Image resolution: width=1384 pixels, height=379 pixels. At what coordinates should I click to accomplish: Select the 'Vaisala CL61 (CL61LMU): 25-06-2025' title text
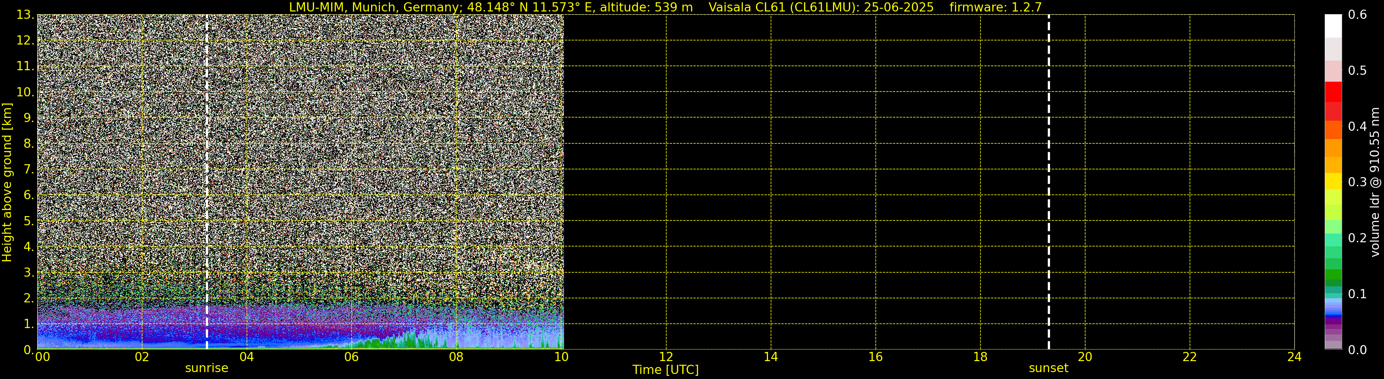pos(821,7)
